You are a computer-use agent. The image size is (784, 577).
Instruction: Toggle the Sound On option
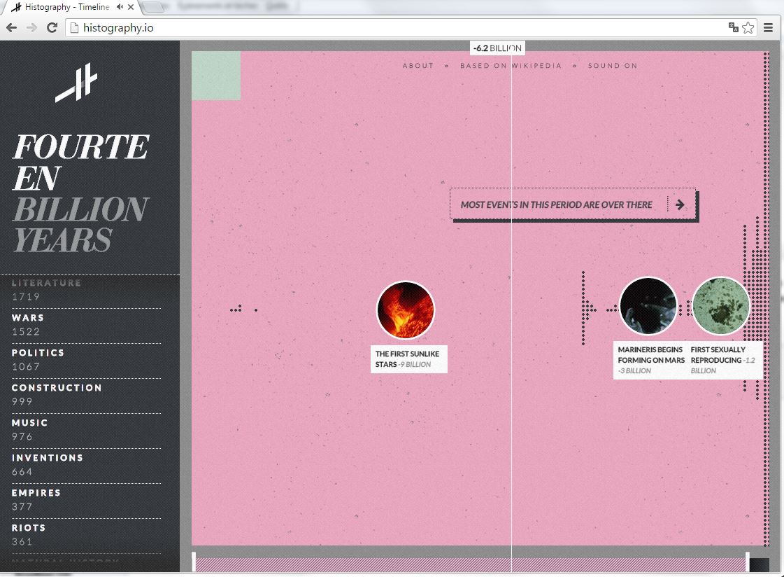pyautogui.click(x=612, y=66)
